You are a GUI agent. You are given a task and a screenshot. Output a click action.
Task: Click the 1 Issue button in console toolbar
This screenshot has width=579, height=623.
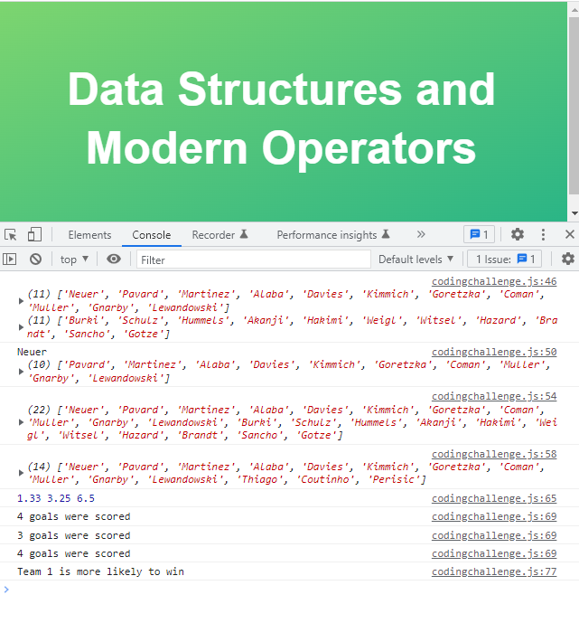click(505, 260)
